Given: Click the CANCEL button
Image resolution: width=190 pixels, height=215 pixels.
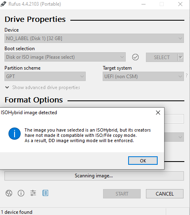Looking at the screenshot, I should pos(165,194).
